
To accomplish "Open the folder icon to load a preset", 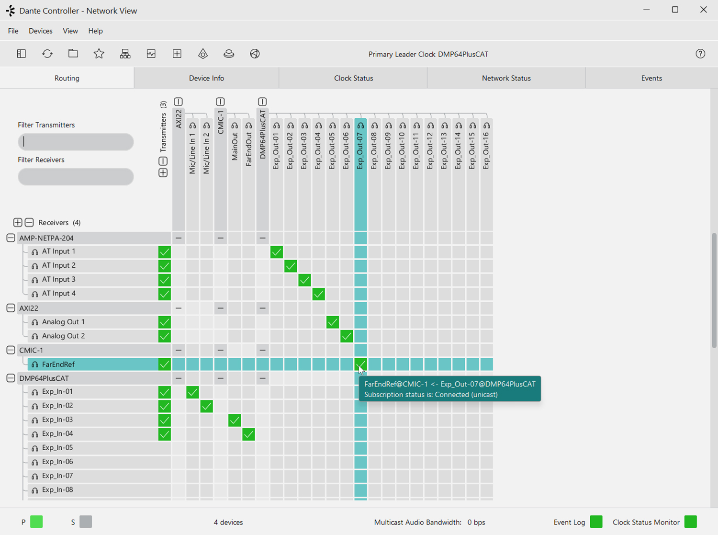I will [x=73, y=54].
